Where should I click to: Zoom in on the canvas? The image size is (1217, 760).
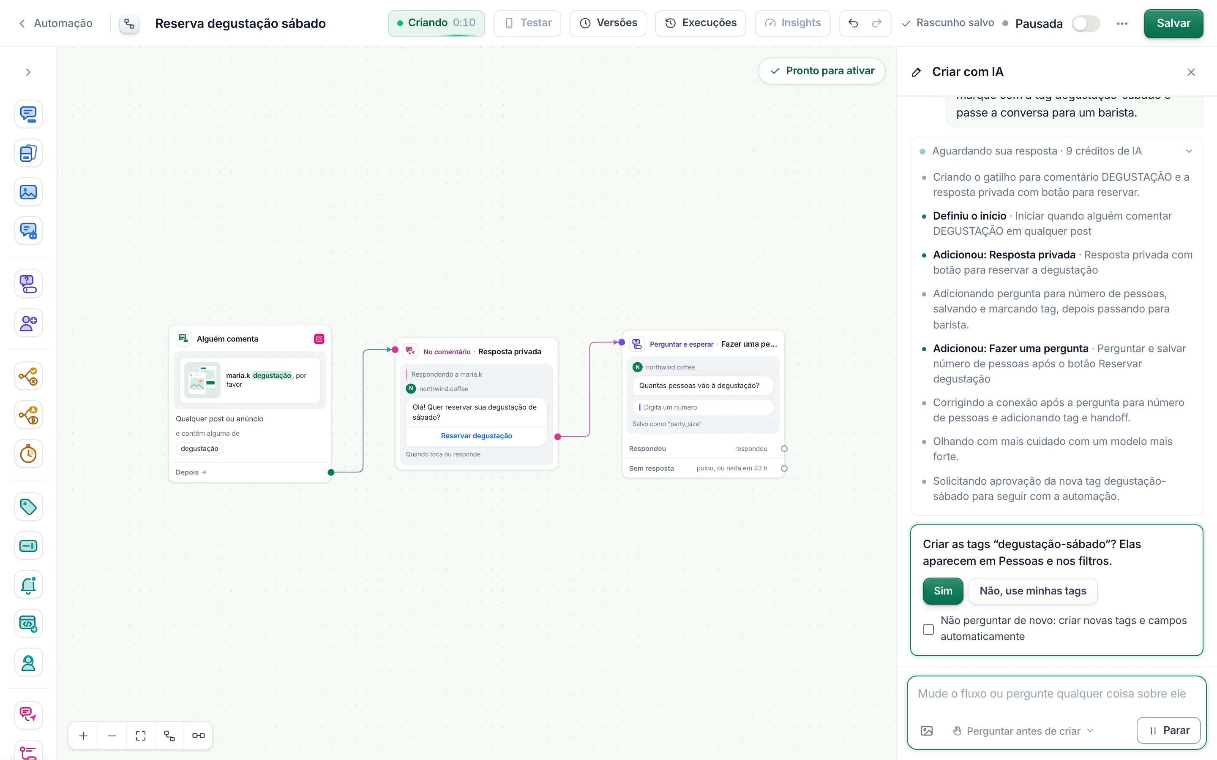[84, 736]
